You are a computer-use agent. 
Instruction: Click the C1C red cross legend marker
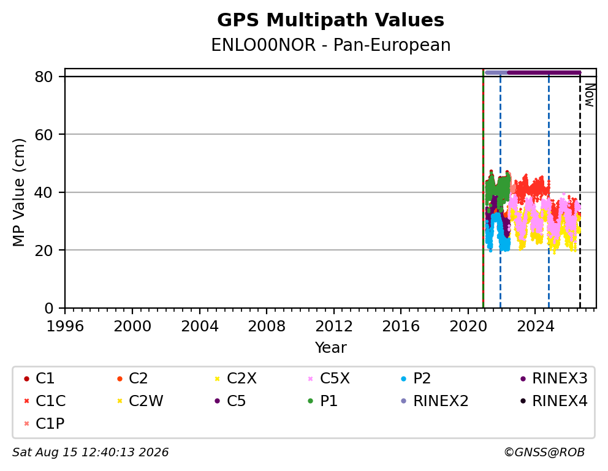[x=26, y=401]
